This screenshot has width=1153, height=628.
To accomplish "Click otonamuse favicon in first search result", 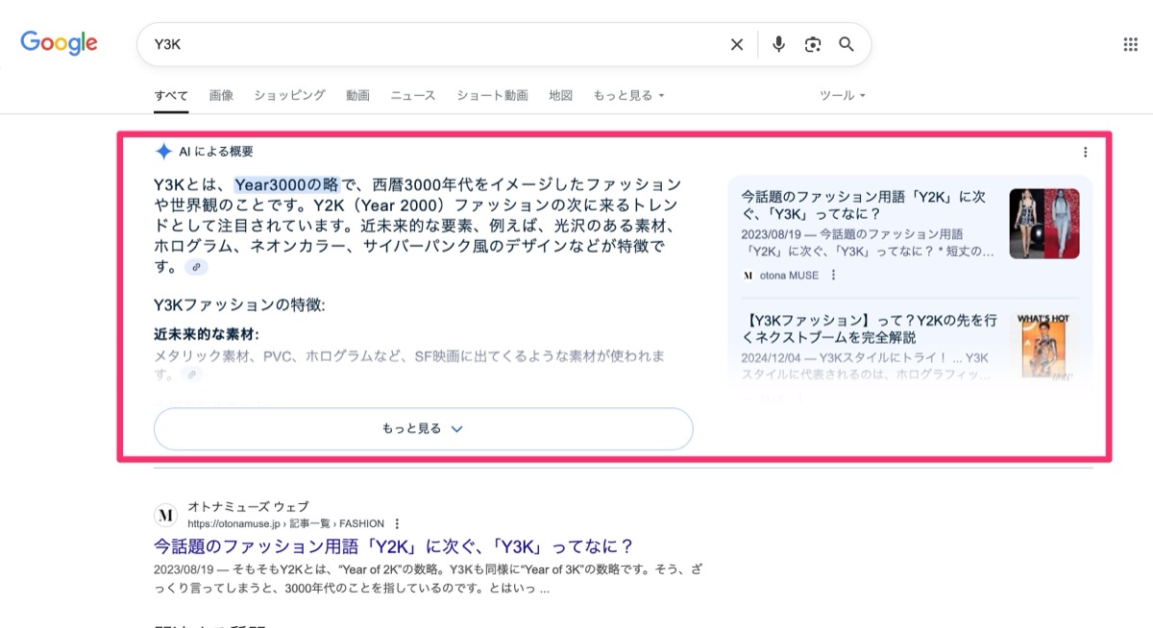I will (x=166, y=516).
